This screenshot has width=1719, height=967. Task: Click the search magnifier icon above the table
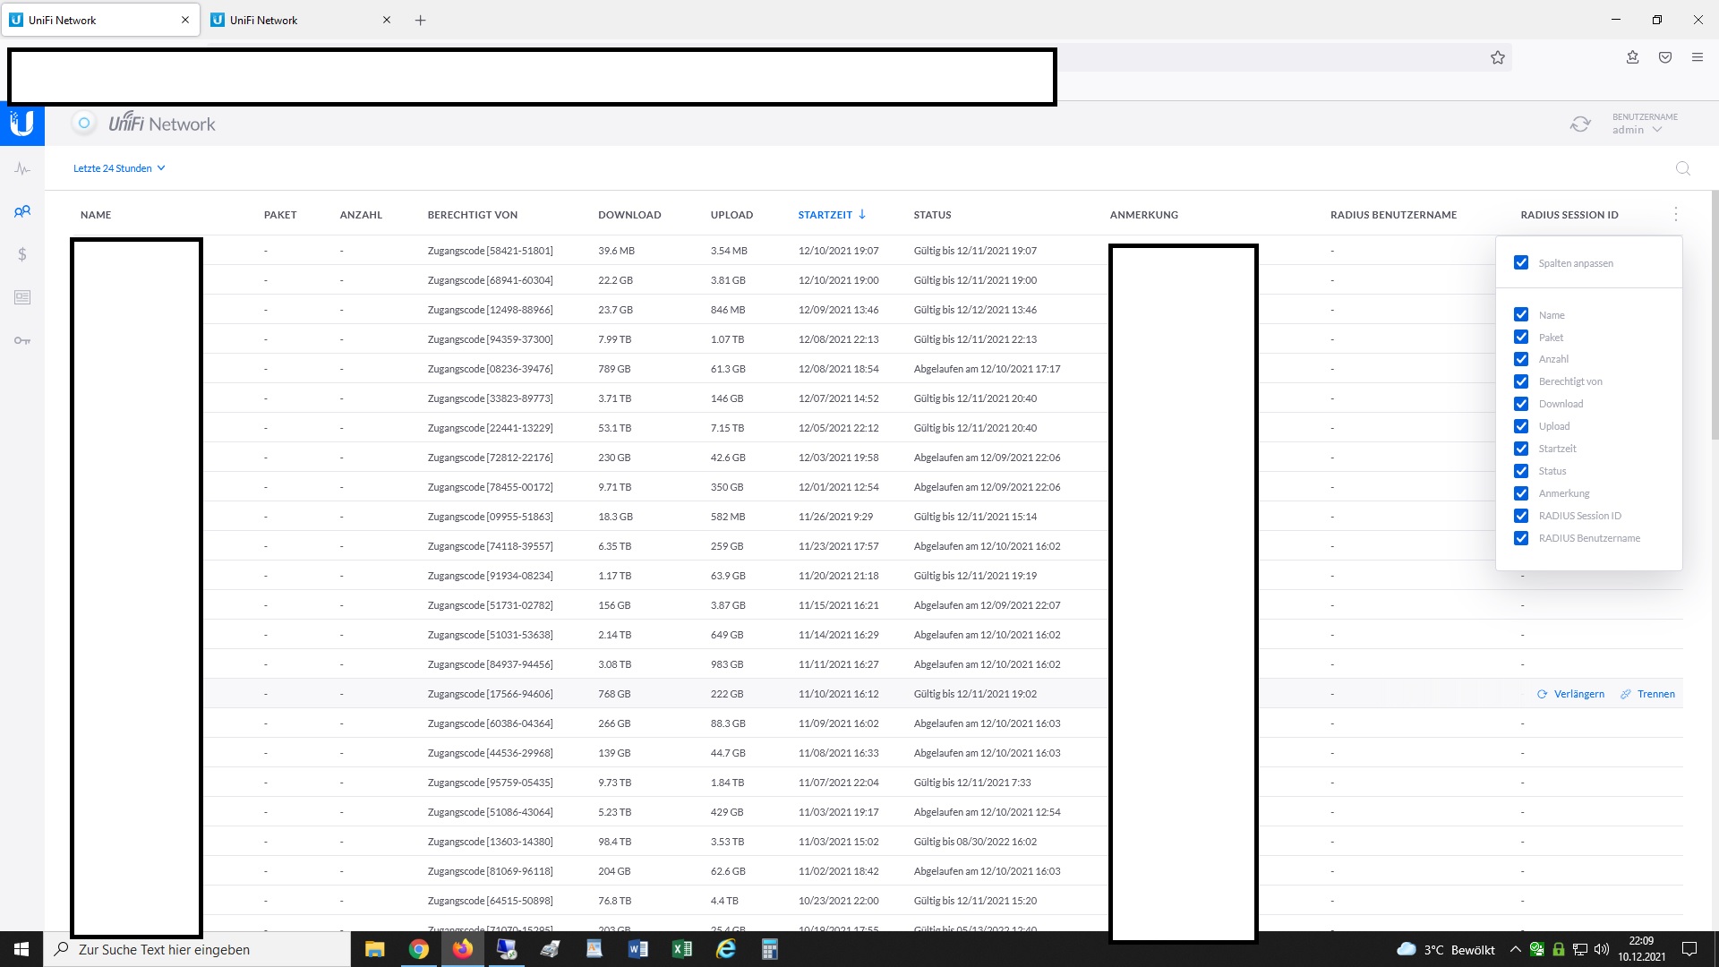1683,168
